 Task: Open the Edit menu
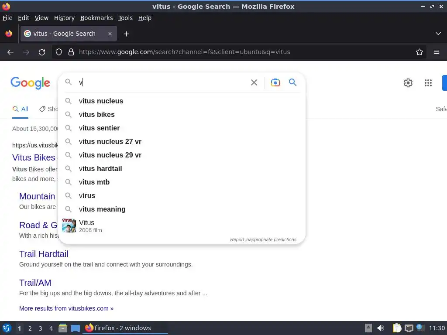tap(24, 18)
